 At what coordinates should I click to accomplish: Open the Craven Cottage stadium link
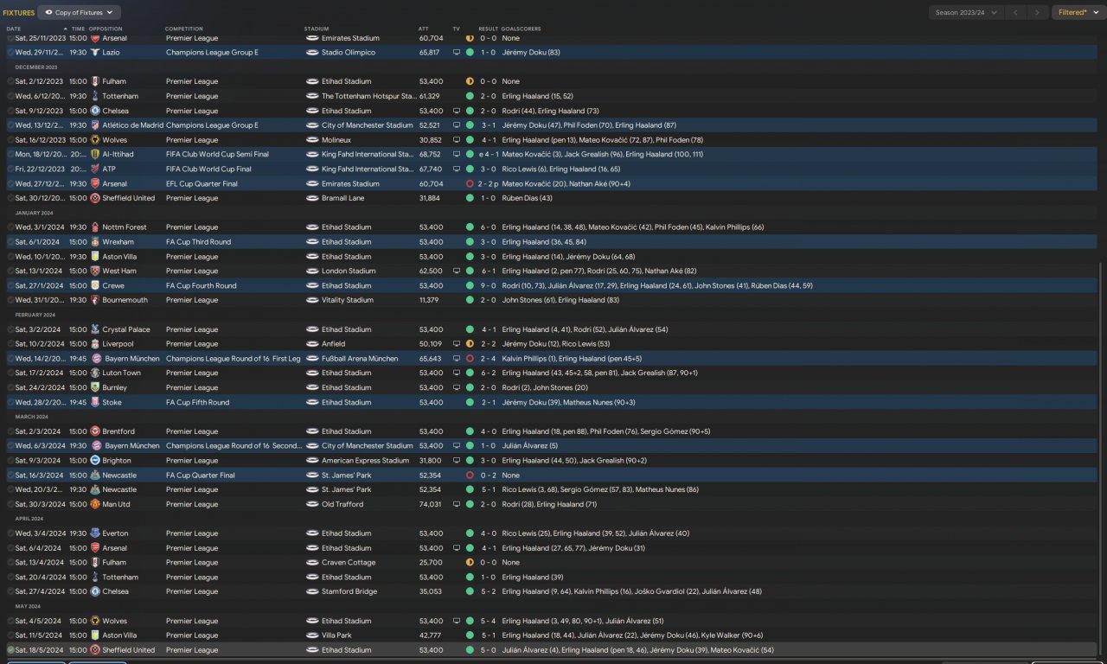tap(349, 563)
